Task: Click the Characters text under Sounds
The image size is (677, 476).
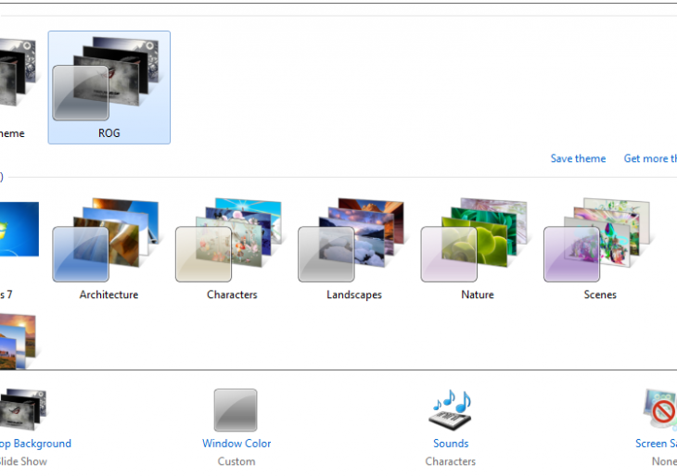Action: pos(451,461)
